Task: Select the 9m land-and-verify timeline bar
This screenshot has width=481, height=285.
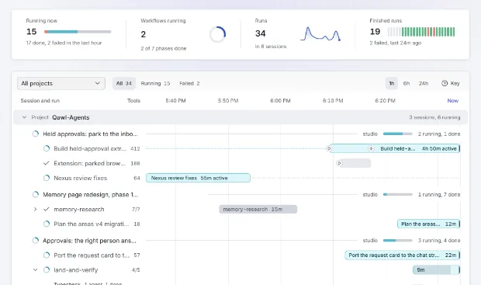Action: 437,270
